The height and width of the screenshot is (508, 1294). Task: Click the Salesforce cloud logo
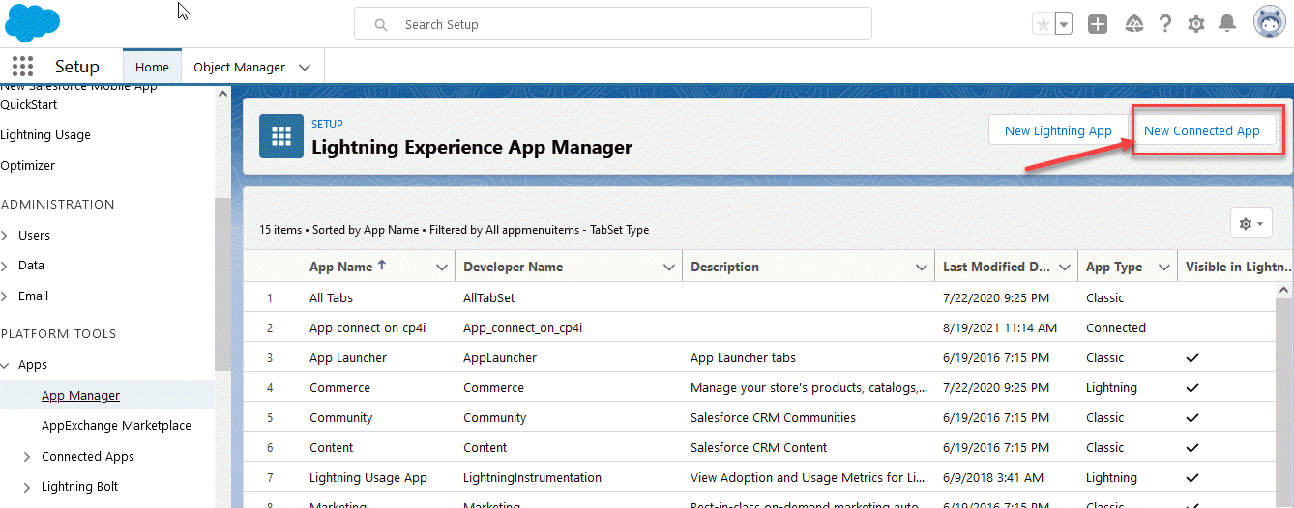coord(32,22)
